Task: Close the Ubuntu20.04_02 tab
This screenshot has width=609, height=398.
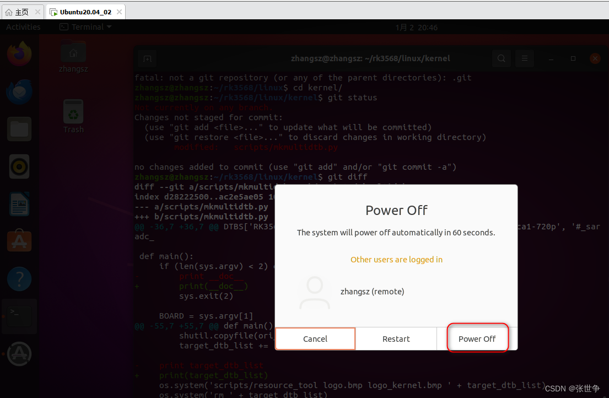Action: coord(119,12)
